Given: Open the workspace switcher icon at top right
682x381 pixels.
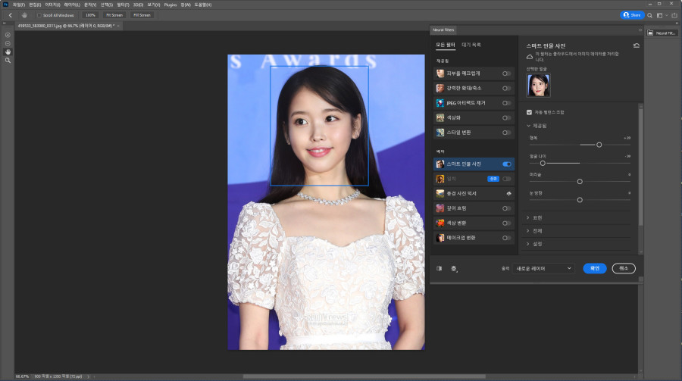Looking at the screenshot, I should pyautogui.click(x=660, y=15).
